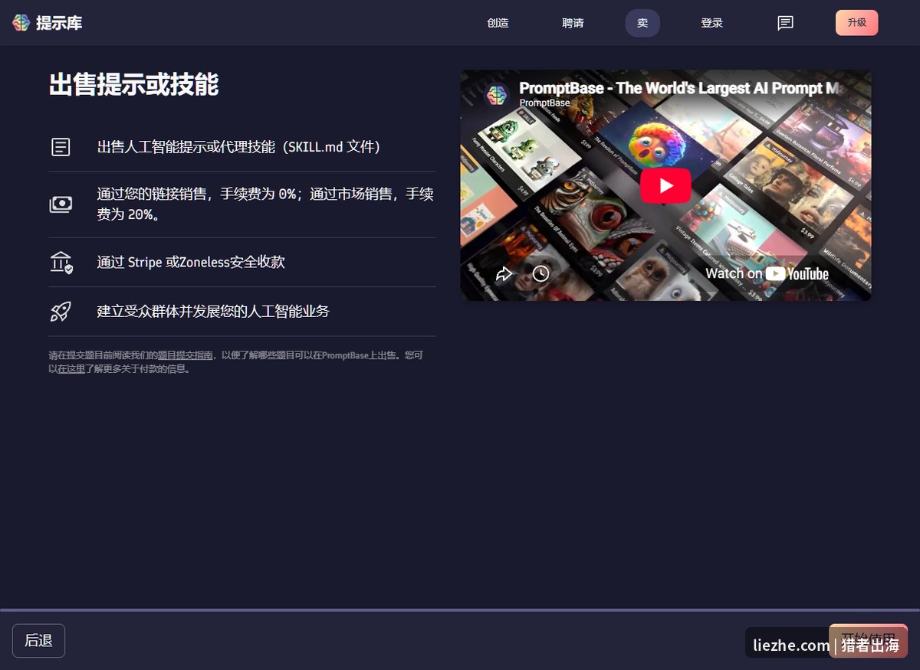Follow the 在这里 payout info link
Image resolution: width=920 pixels, height=670 pixels.
(71, 369)
